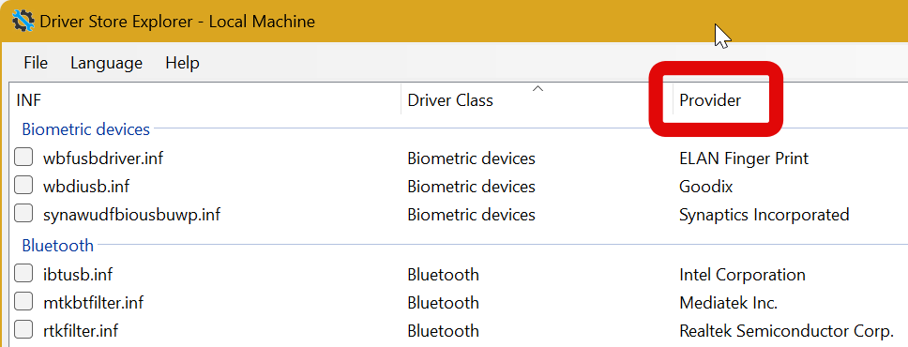The image size is (908, 347).
Task: Select the wbdiusb.inf driver row name
Action: coord(86,187)
